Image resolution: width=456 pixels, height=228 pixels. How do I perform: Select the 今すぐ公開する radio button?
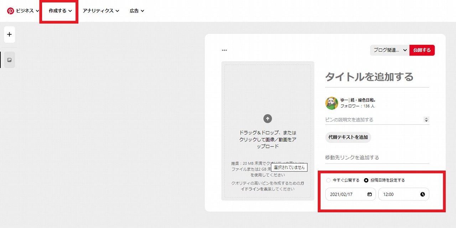328,180
